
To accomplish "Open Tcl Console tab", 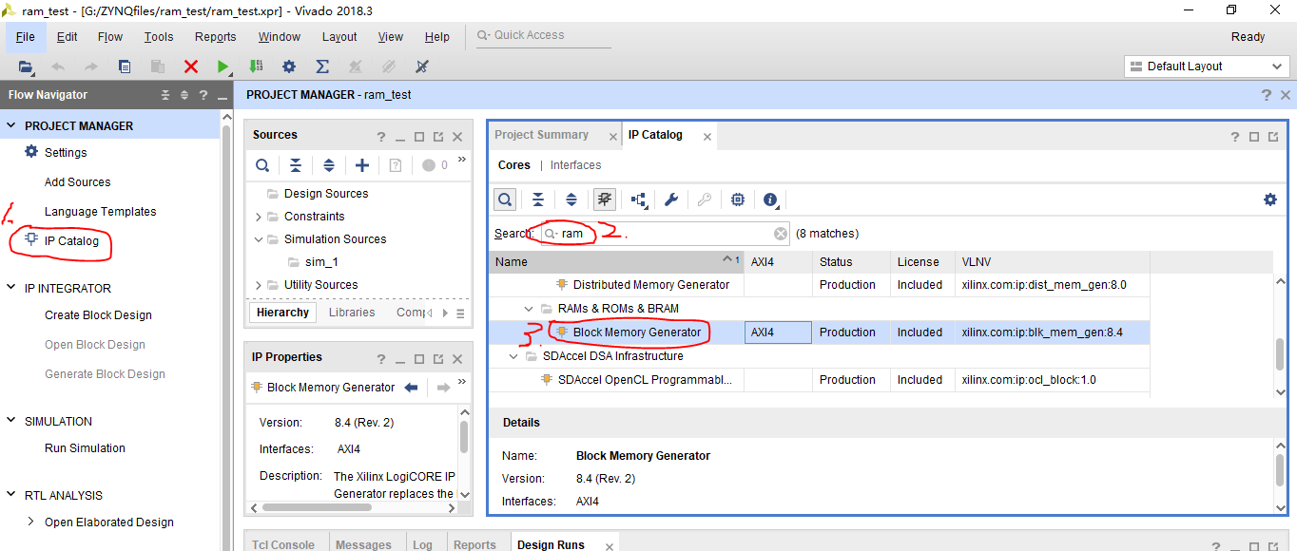I will tap(283, 544).
